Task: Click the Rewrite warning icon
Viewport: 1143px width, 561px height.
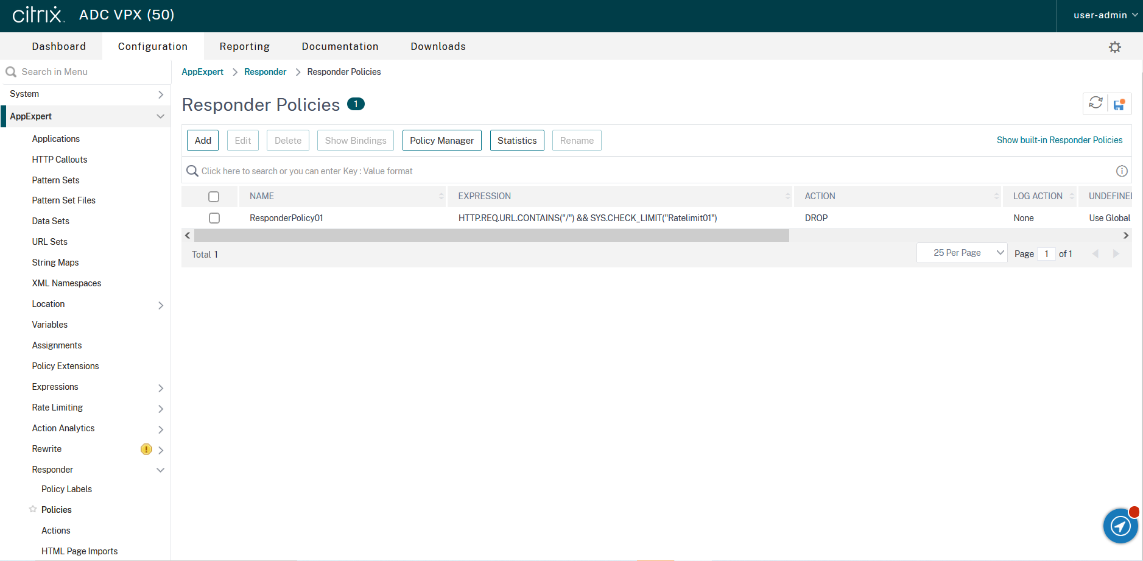Action: (146, 450)
